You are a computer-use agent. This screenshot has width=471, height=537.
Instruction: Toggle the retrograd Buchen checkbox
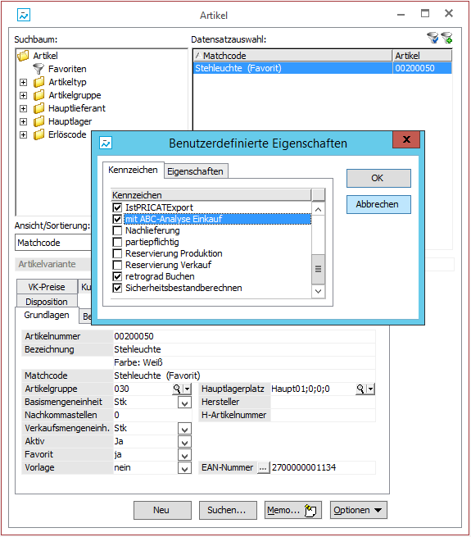point(117,276)
